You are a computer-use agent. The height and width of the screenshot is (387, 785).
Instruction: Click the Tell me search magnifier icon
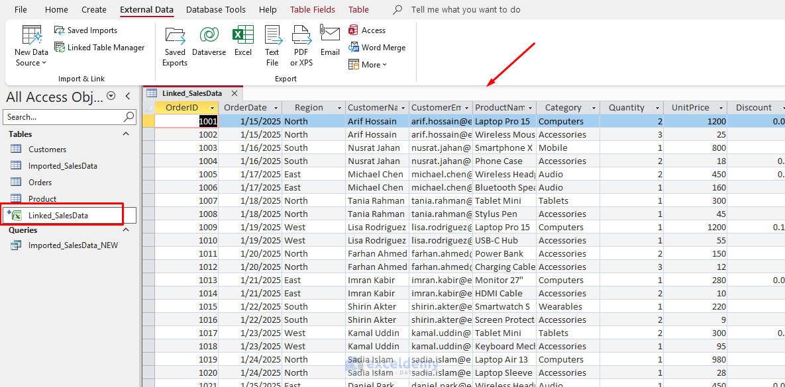pyautogui.click(x=397, y=9)
